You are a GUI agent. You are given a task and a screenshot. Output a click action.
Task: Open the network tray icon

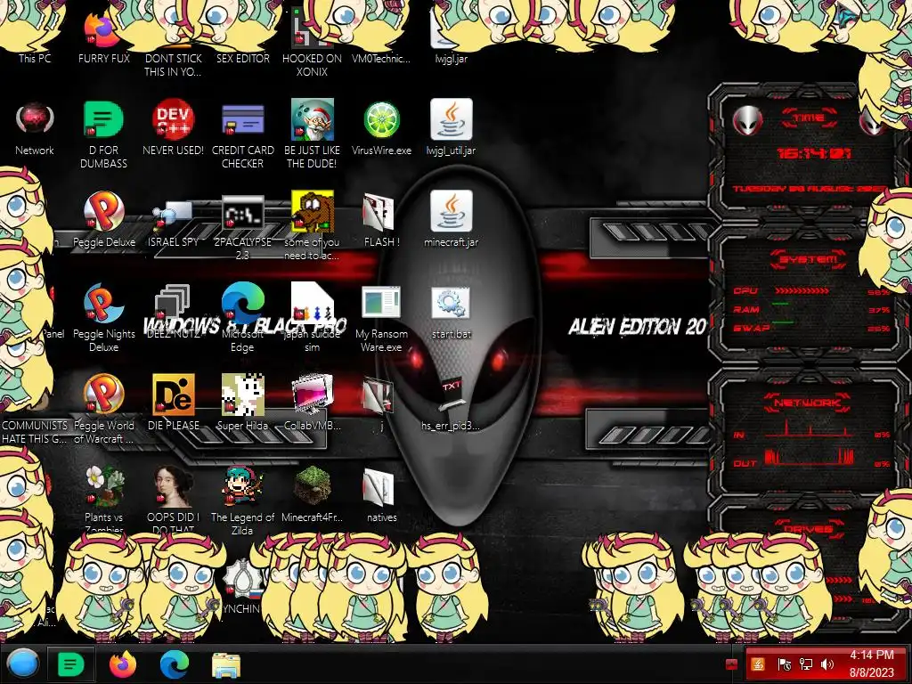[x=806, y=664]
